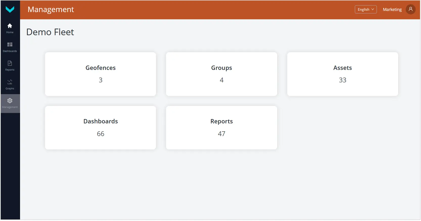
Task: Click the Demo Fleet heading
Action: tap(50, 32)
